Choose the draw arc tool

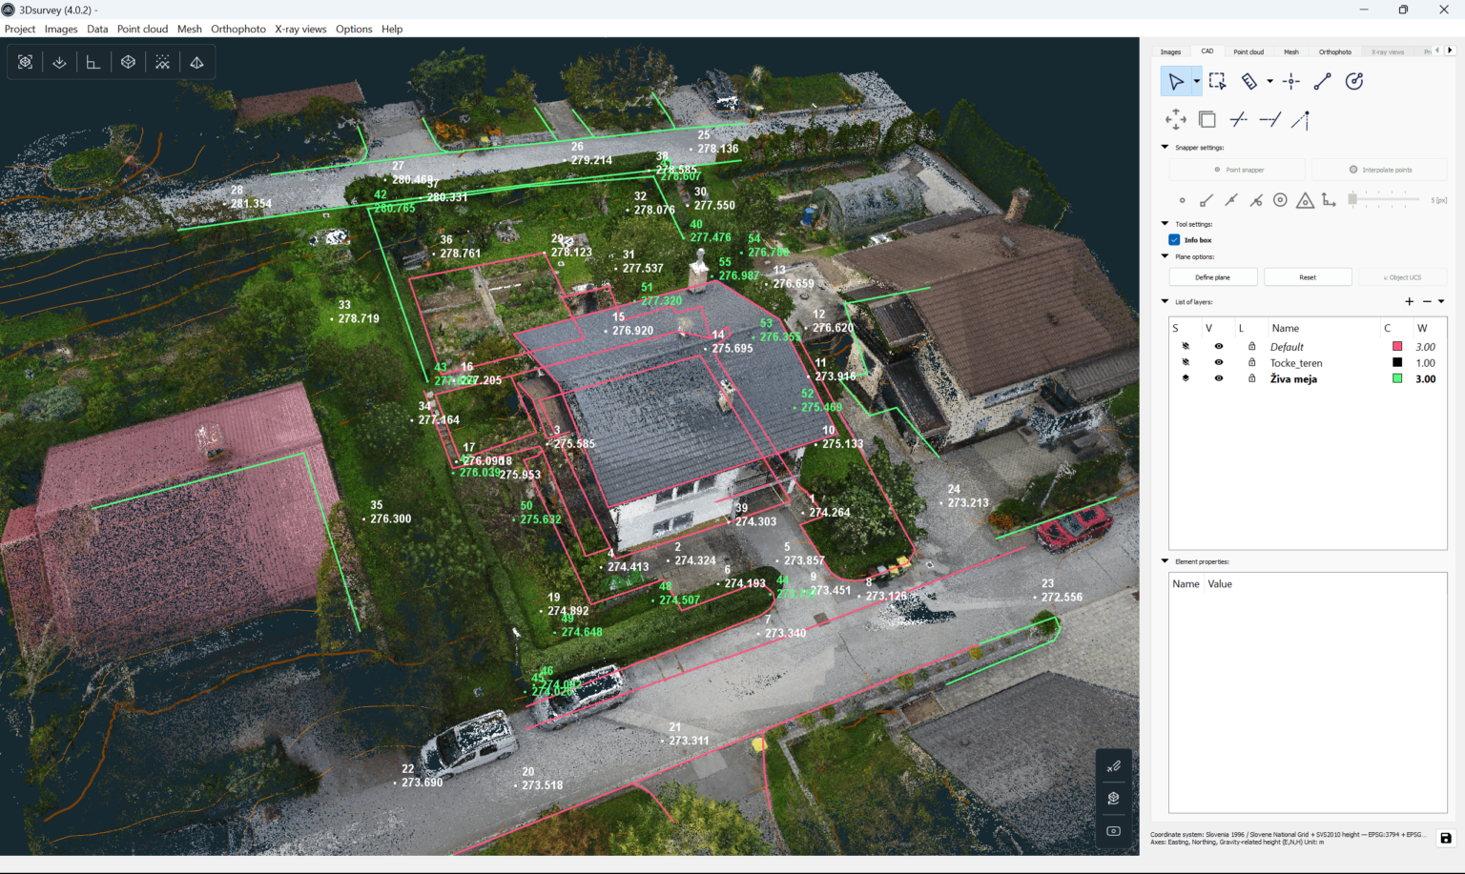(x=1354, y=81)
